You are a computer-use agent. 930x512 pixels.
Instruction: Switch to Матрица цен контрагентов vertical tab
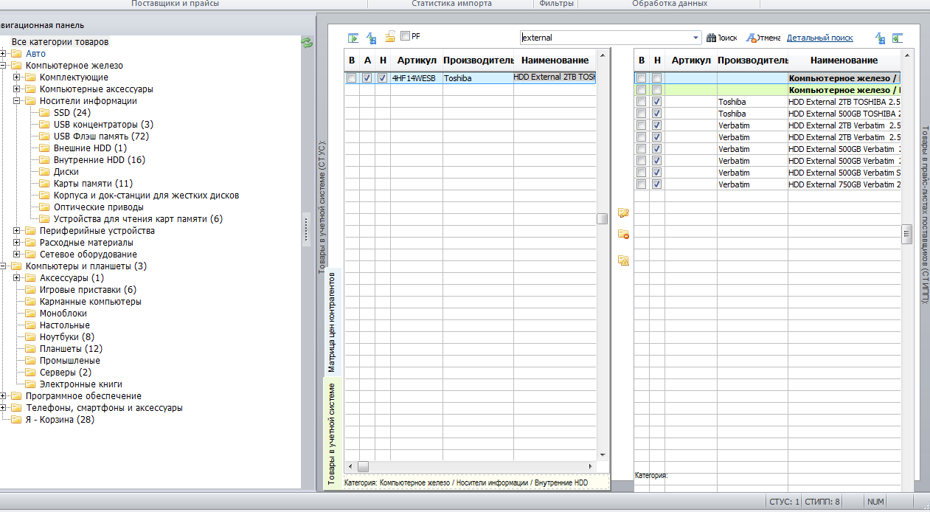tap(331, 321)
